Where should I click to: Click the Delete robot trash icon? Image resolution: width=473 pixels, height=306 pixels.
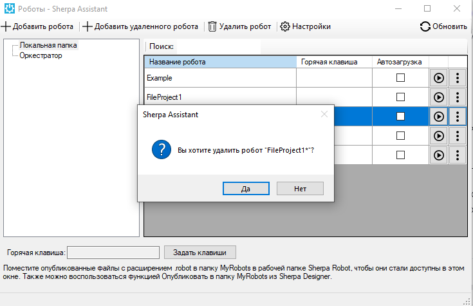pyautogui.click(x=212, y=26)
